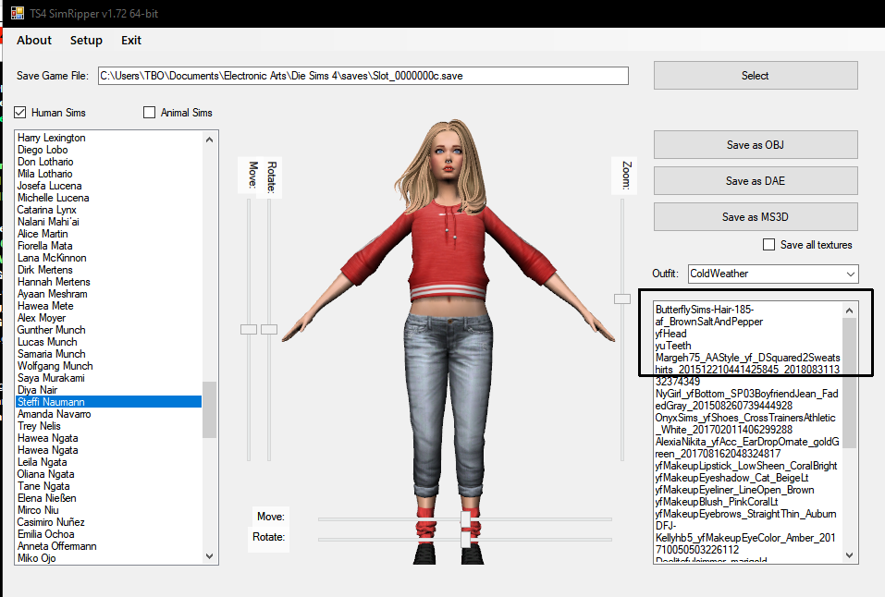Viewport: 885px width, 597px height.
Task: Uncheck the Human Sims checkbox
Action: click(x=20, y=113)
